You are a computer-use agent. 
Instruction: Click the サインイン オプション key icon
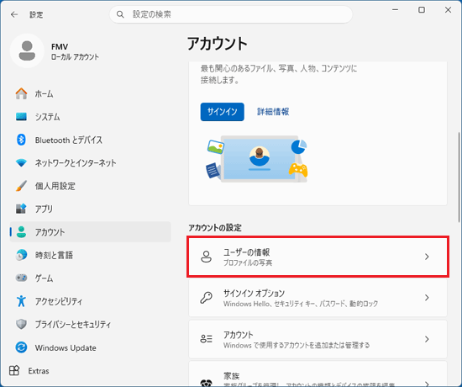point(207,298)
